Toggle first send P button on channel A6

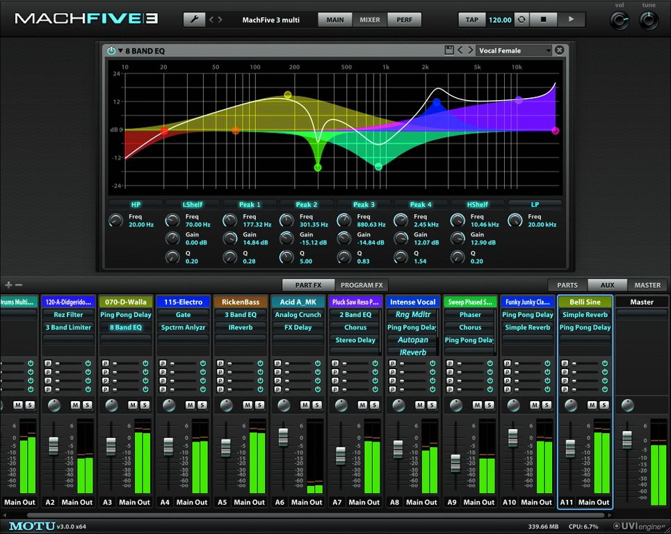(277, 363)
